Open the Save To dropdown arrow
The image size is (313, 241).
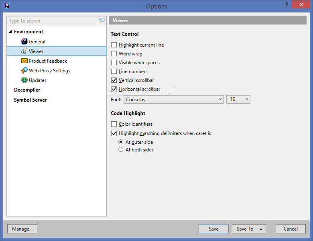[261, 229]
